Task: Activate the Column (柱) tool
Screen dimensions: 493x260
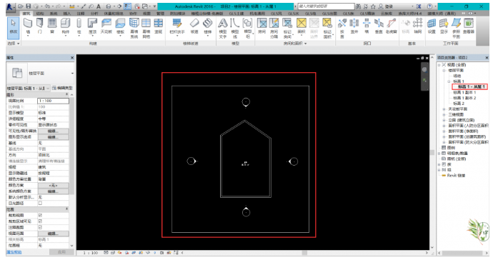Action: click(79, 26)
